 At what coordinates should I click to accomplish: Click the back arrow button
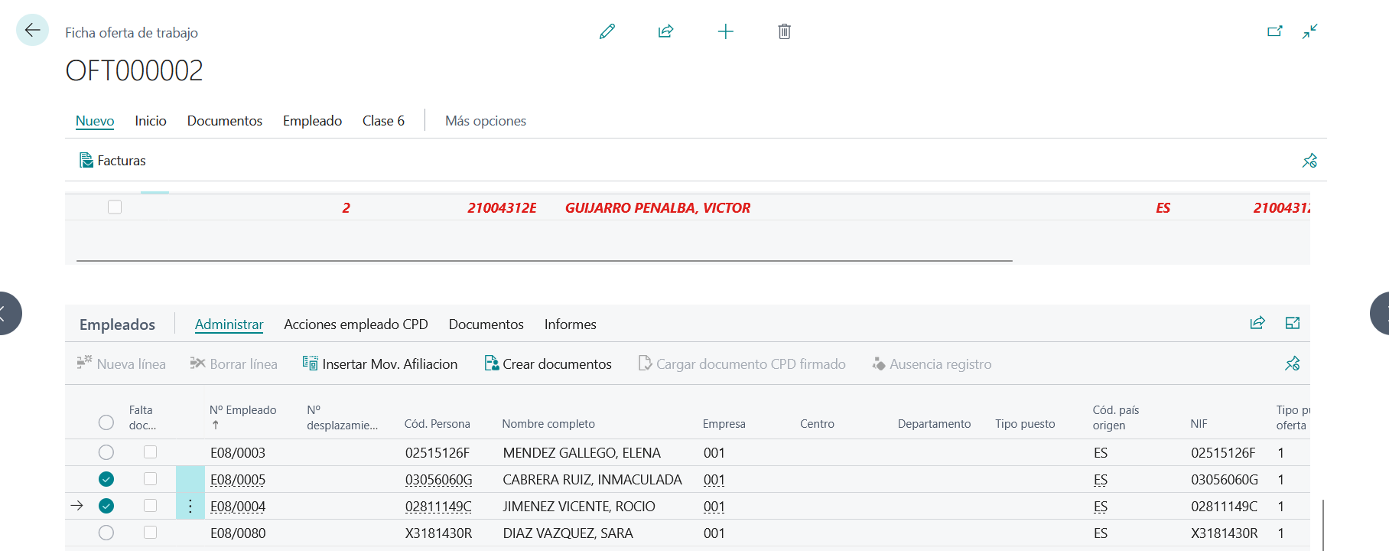tap(32, 31)
